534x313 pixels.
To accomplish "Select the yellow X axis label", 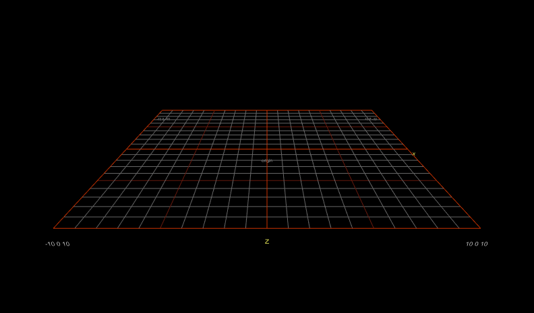I will click(413, 155).
